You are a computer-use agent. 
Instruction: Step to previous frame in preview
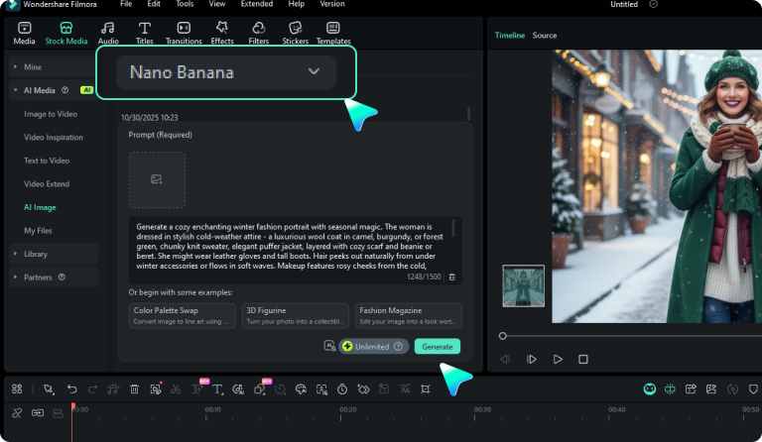pos(505,360)
